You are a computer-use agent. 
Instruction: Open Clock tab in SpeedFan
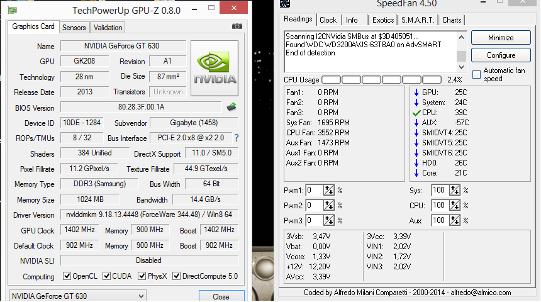click(x=328, y=20)
